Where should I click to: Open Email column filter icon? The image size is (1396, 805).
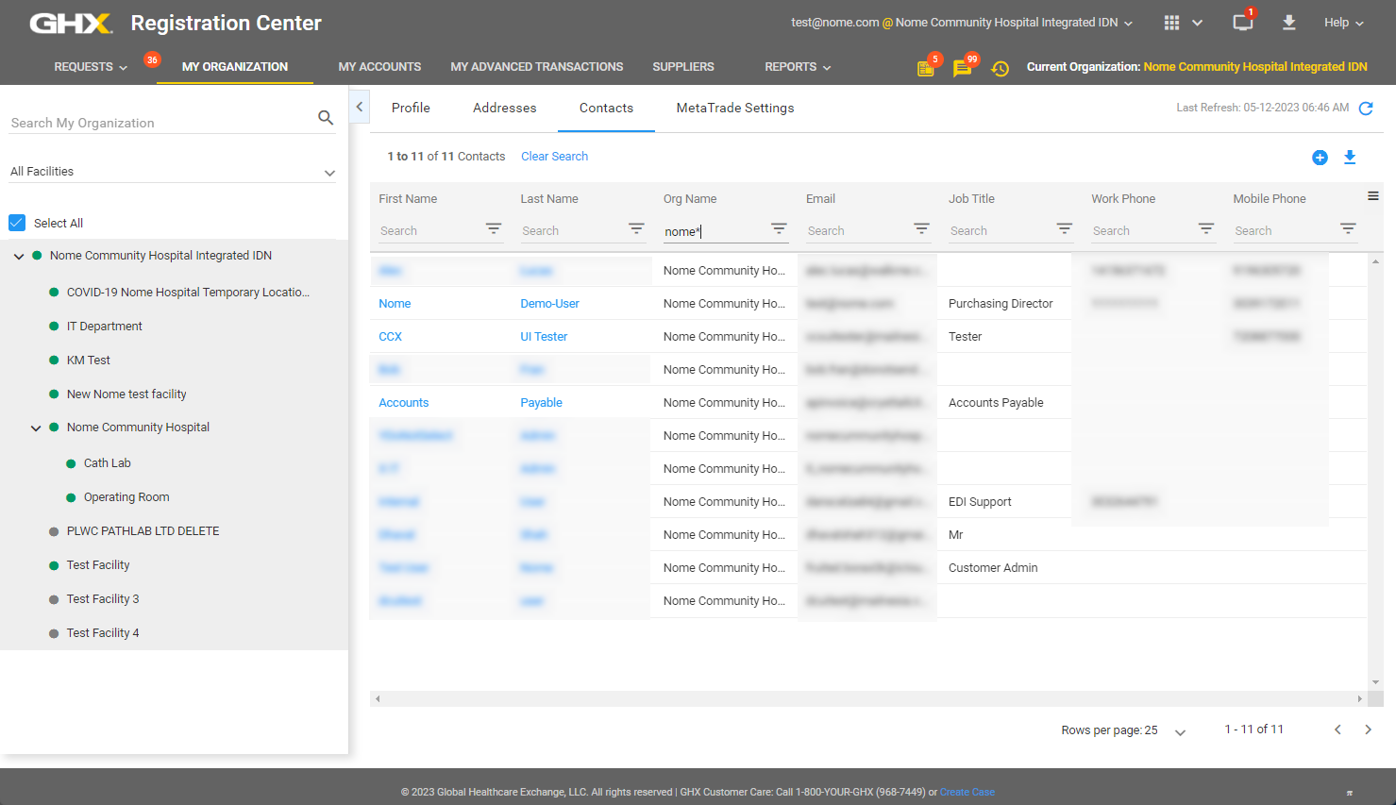(922, 228)
